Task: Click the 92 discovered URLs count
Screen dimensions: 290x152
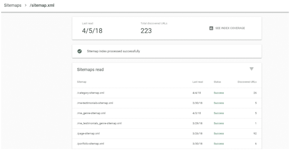Action: 255,133
